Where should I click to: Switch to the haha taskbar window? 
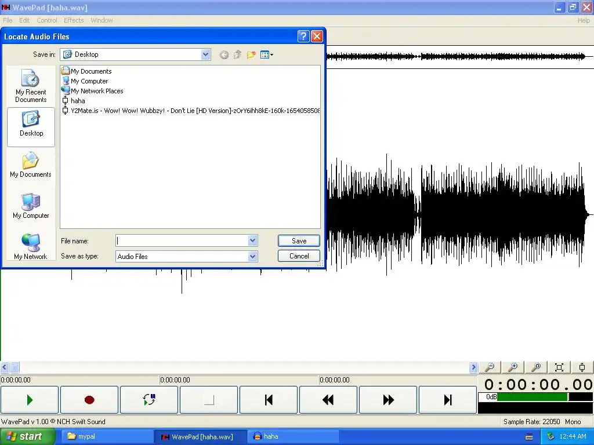[294, 436]
